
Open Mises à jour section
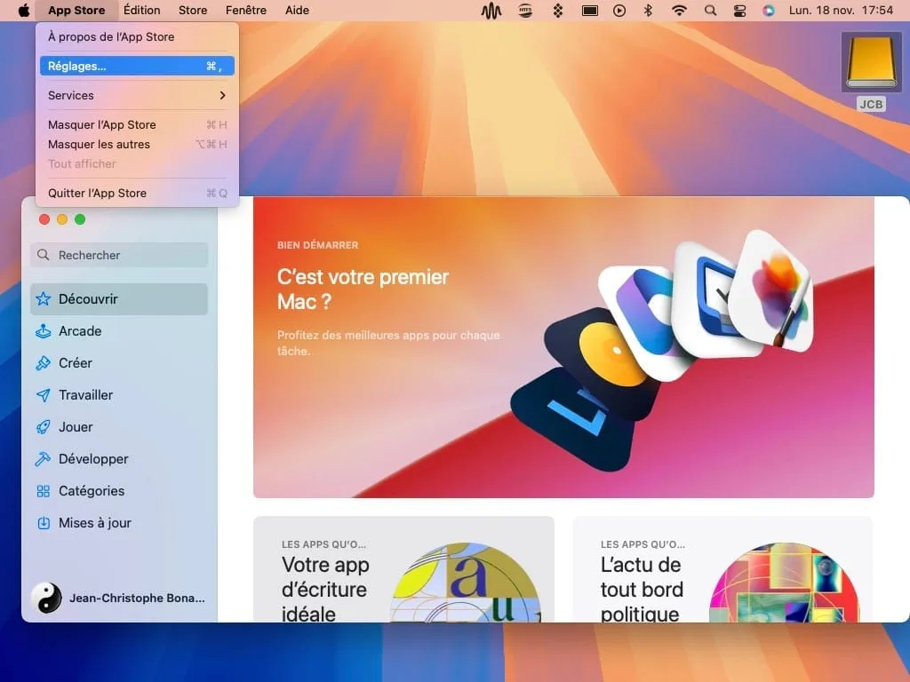[119, 523]
